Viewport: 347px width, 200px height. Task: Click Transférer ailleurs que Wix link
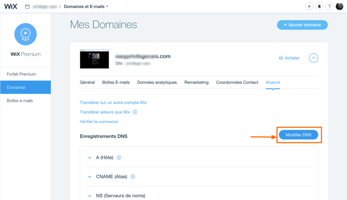point(105,112)
